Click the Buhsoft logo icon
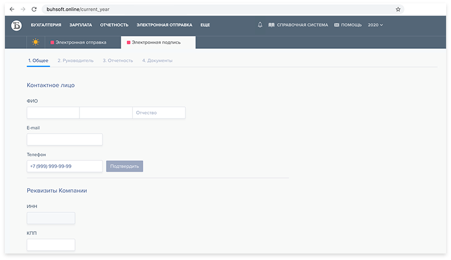The height and width of the screenshot is (260, 451). pyautogui.click(x=16, y=25)
